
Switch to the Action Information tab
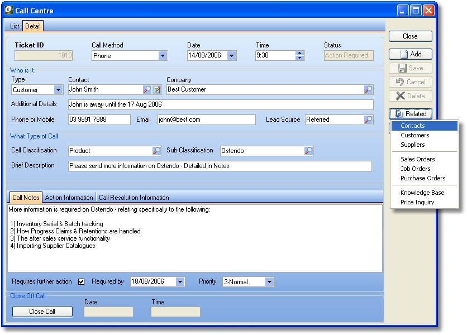[69, 198]
